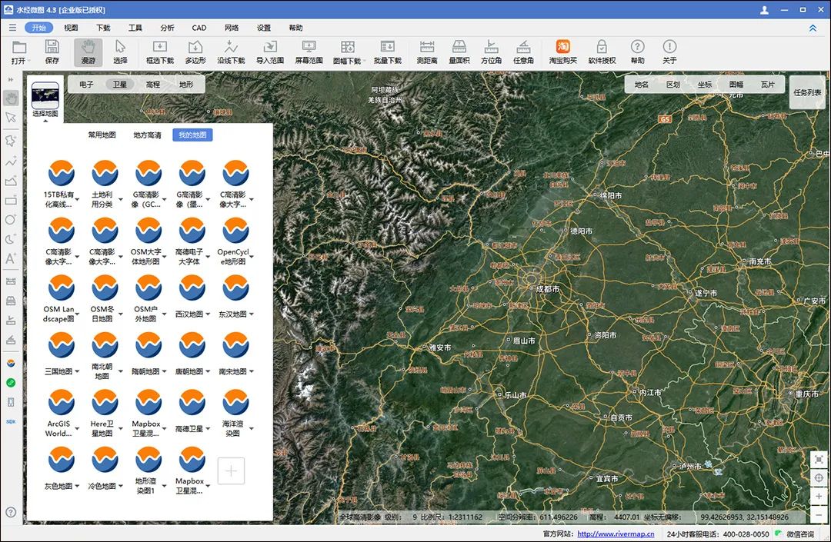This screenshot has width=831, height=542.
Task: Open the hamburger menu at top left
Action: point(12,28)
